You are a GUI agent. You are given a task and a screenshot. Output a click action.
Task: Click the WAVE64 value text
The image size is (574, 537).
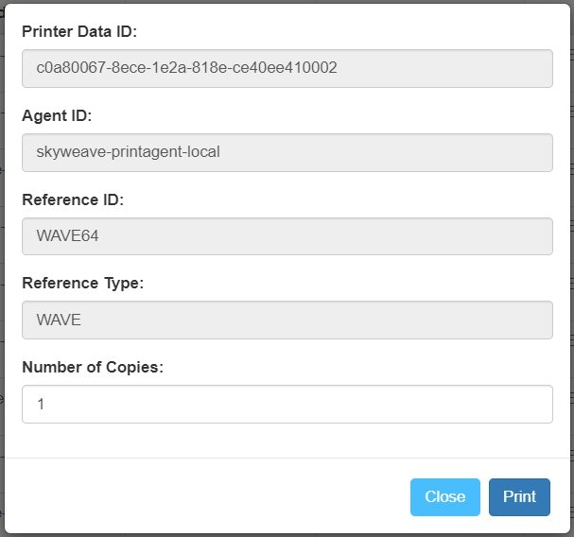click(x=67, y=235)
